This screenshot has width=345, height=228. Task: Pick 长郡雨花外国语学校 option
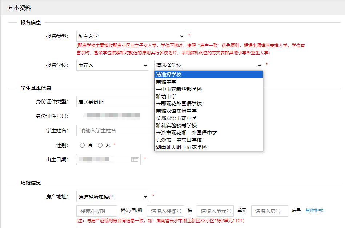pos(179,104)
